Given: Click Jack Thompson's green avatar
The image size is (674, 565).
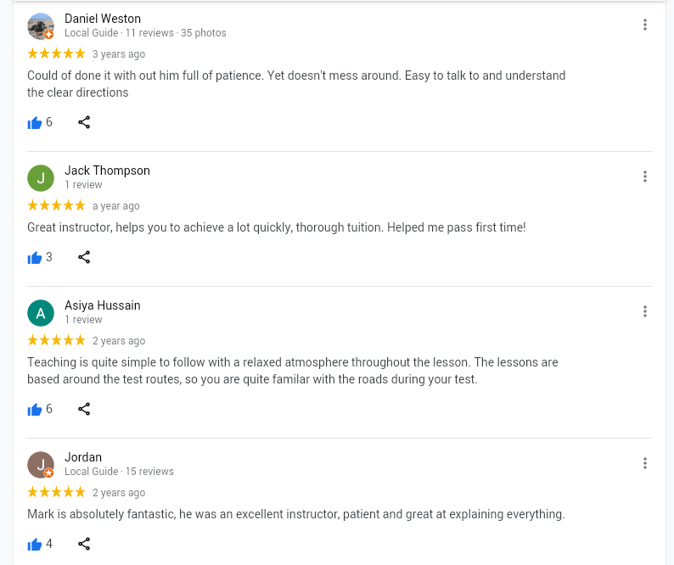Looking at the screenshot, I should (x=41, y=178).
